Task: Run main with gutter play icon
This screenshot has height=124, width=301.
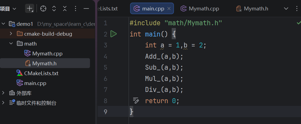Action: tap(114, 34)
